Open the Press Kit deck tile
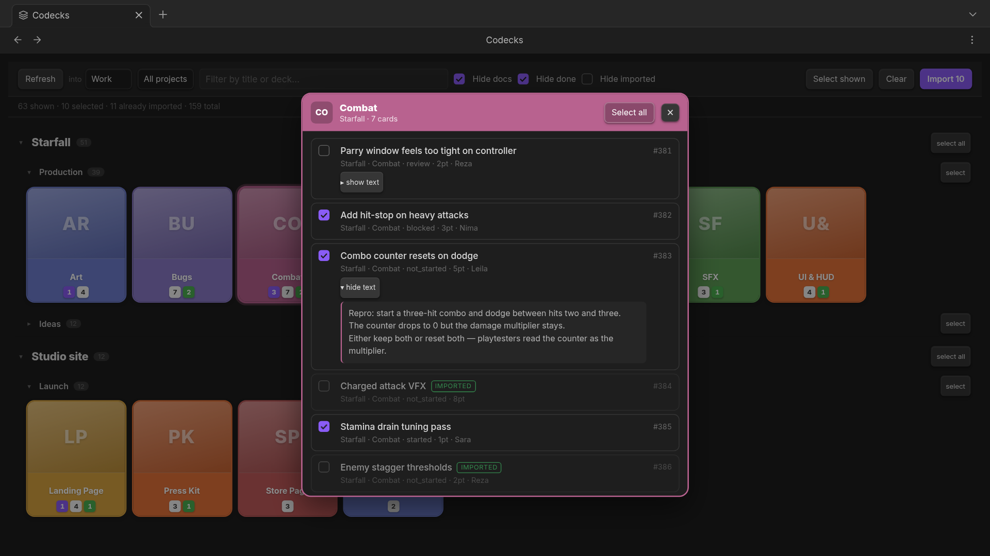The width and height of the screenshot is (990, 556). pyautogui.click(x=182, y=458)
